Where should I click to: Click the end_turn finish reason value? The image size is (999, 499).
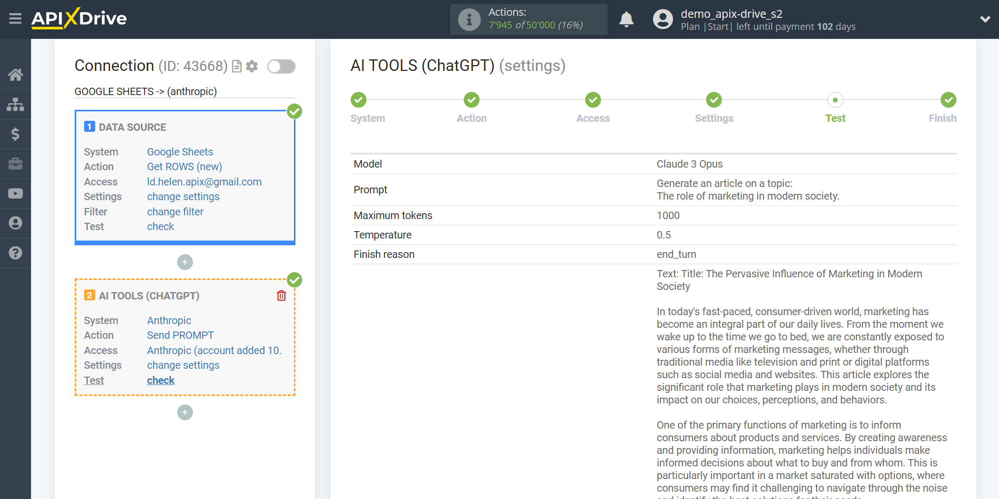click(x=676, y=254)
